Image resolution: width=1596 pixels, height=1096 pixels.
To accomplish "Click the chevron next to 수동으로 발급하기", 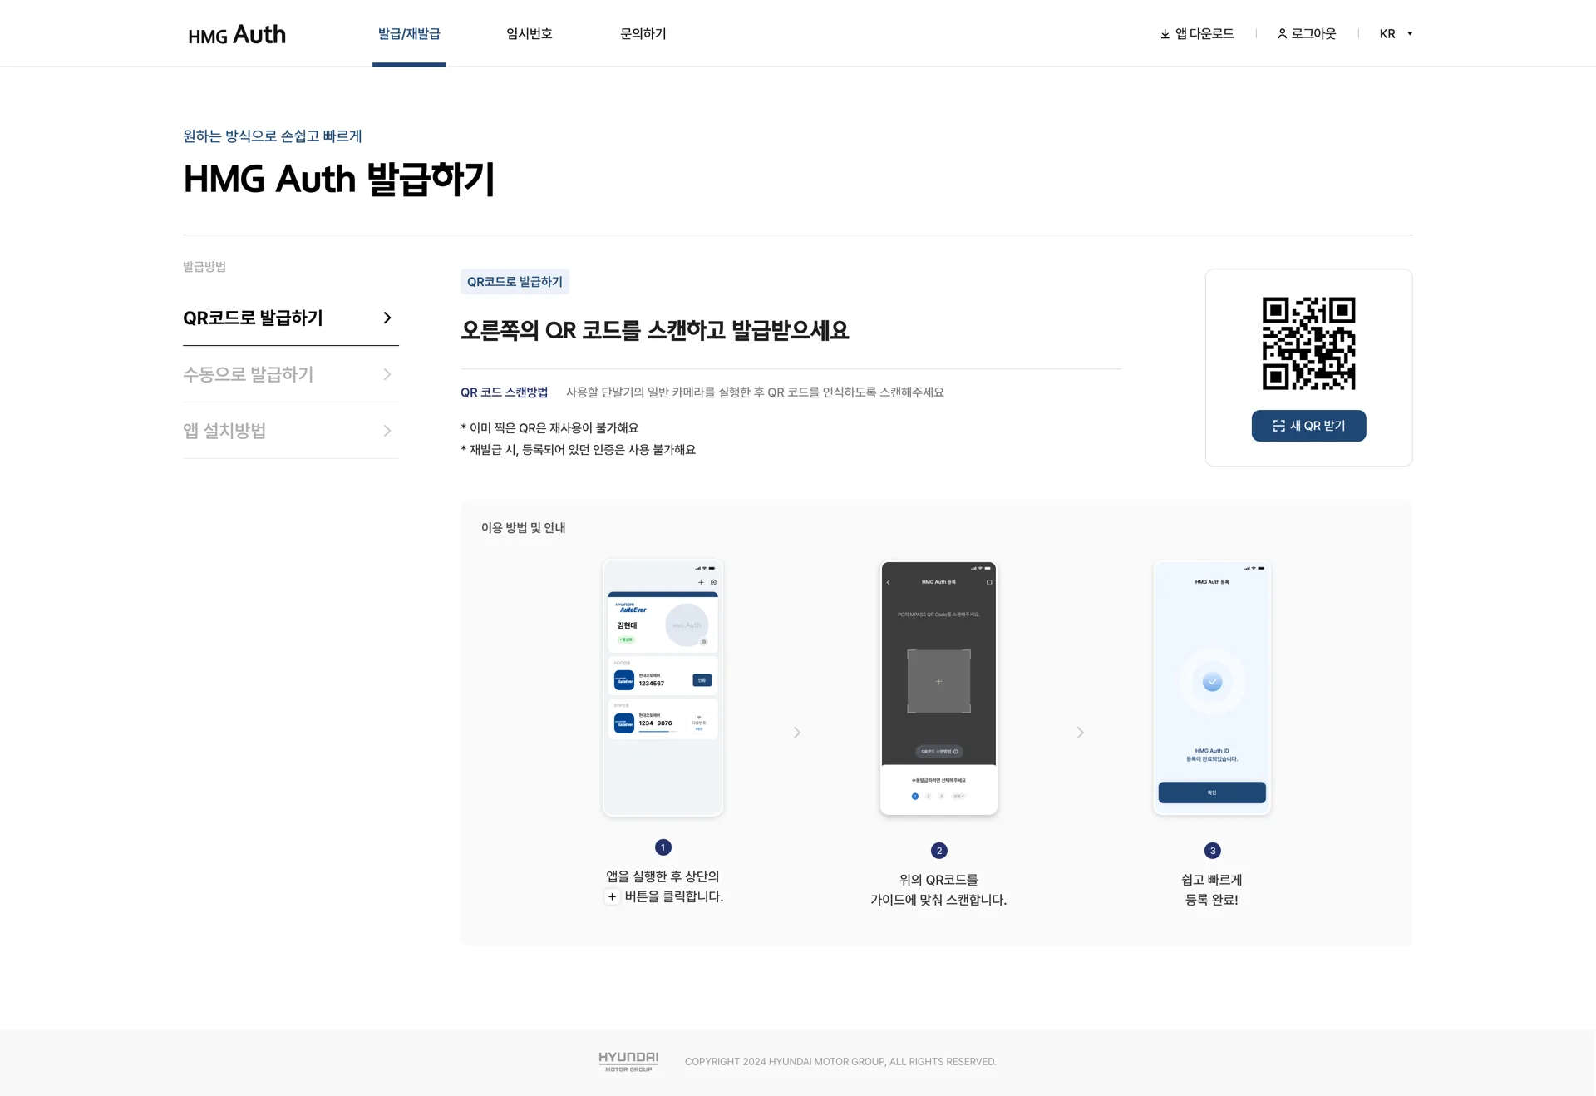I will tap(387, 374).
